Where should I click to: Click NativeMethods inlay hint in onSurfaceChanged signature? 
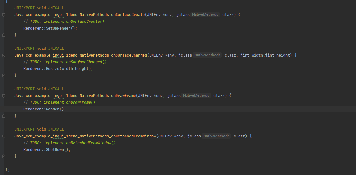[207, 55]
